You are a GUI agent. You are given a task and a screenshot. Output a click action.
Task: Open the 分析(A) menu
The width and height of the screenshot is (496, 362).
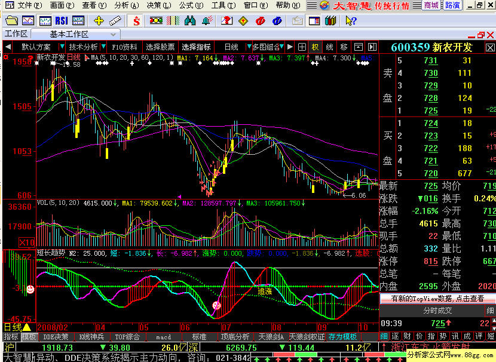tap(127, 5)
